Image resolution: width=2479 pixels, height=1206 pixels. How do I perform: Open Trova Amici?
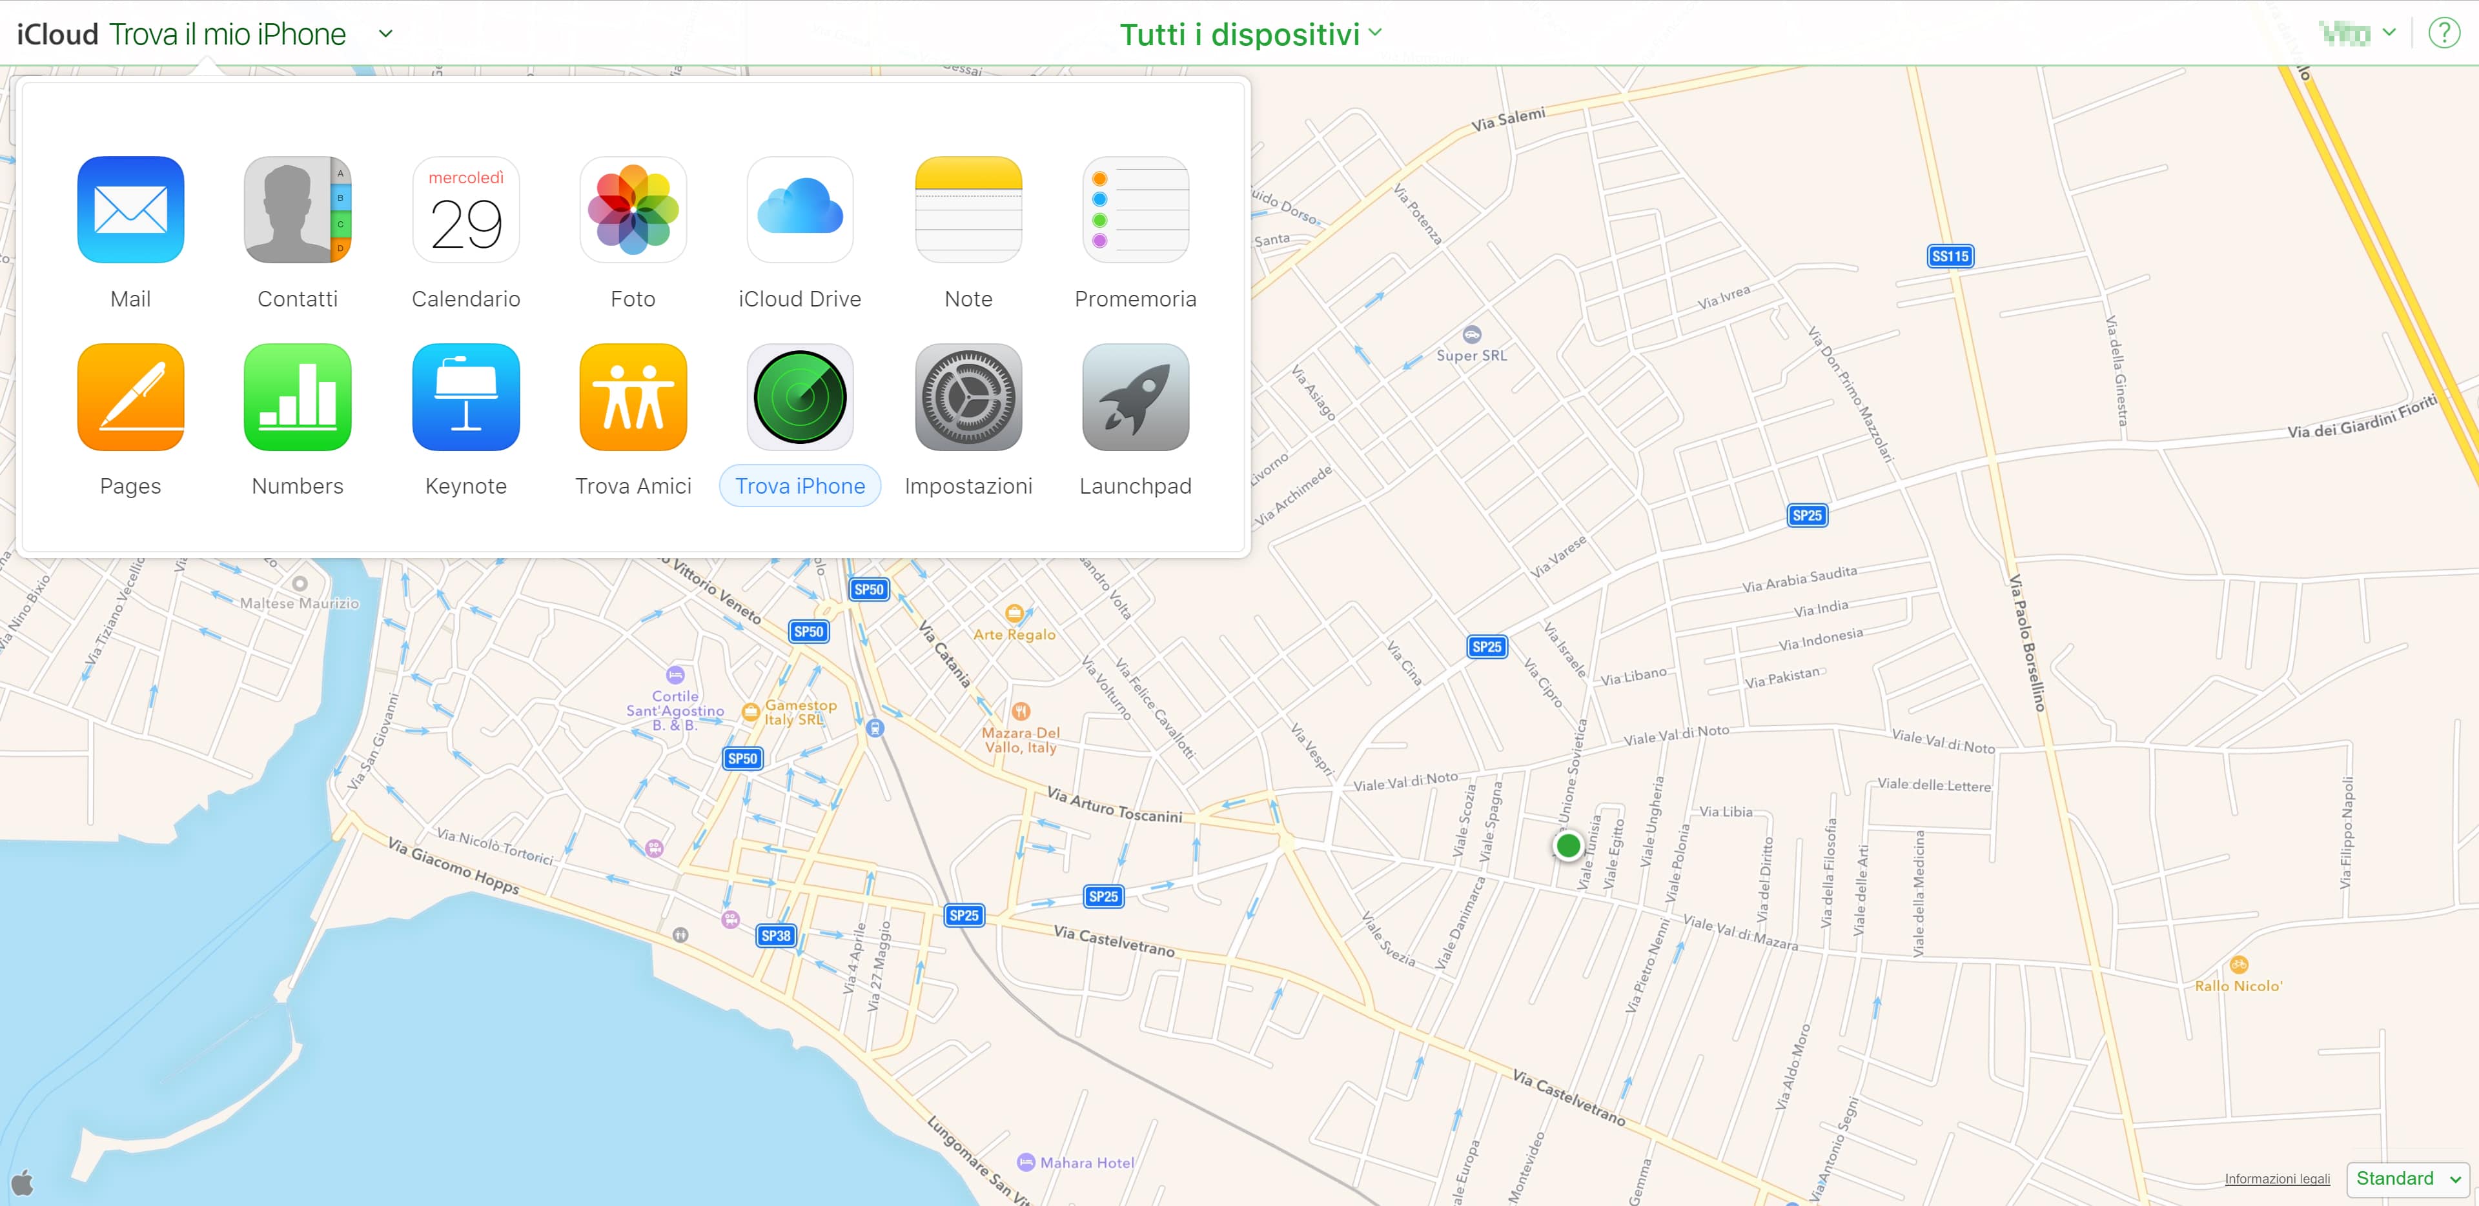click(x=632, y=397)
